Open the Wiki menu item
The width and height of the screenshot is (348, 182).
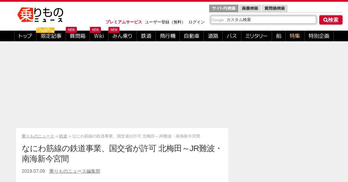99,36
